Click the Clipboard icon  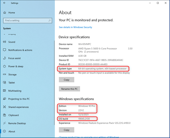[x=4, y=115]
